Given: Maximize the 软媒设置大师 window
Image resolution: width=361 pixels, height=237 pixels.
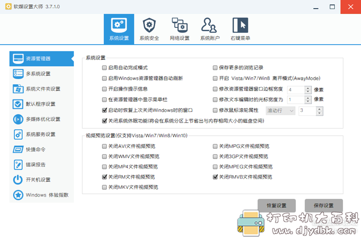Looking at the screenshot, I should [x=332, y=7].
